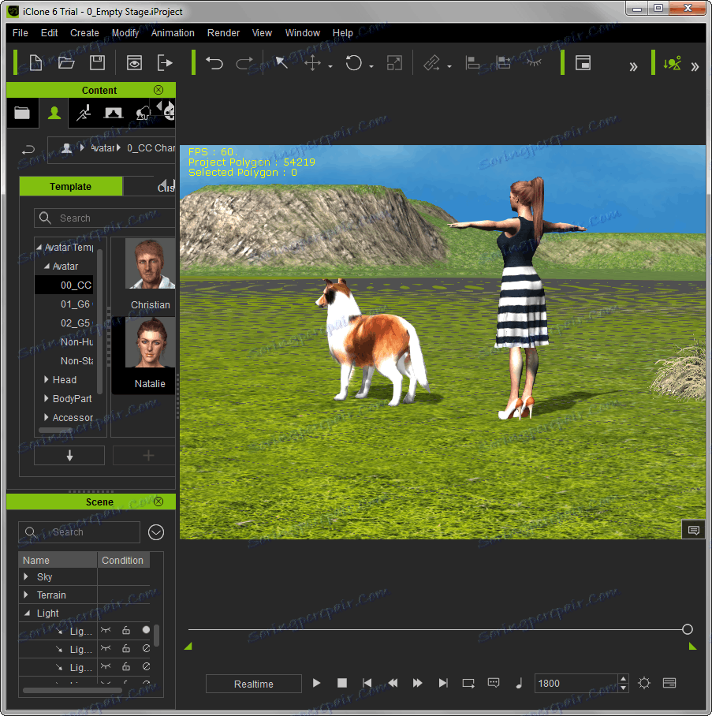Open the Move tool dropdown arrow
This screenshot has width=712, height=716.
point(330,67)
